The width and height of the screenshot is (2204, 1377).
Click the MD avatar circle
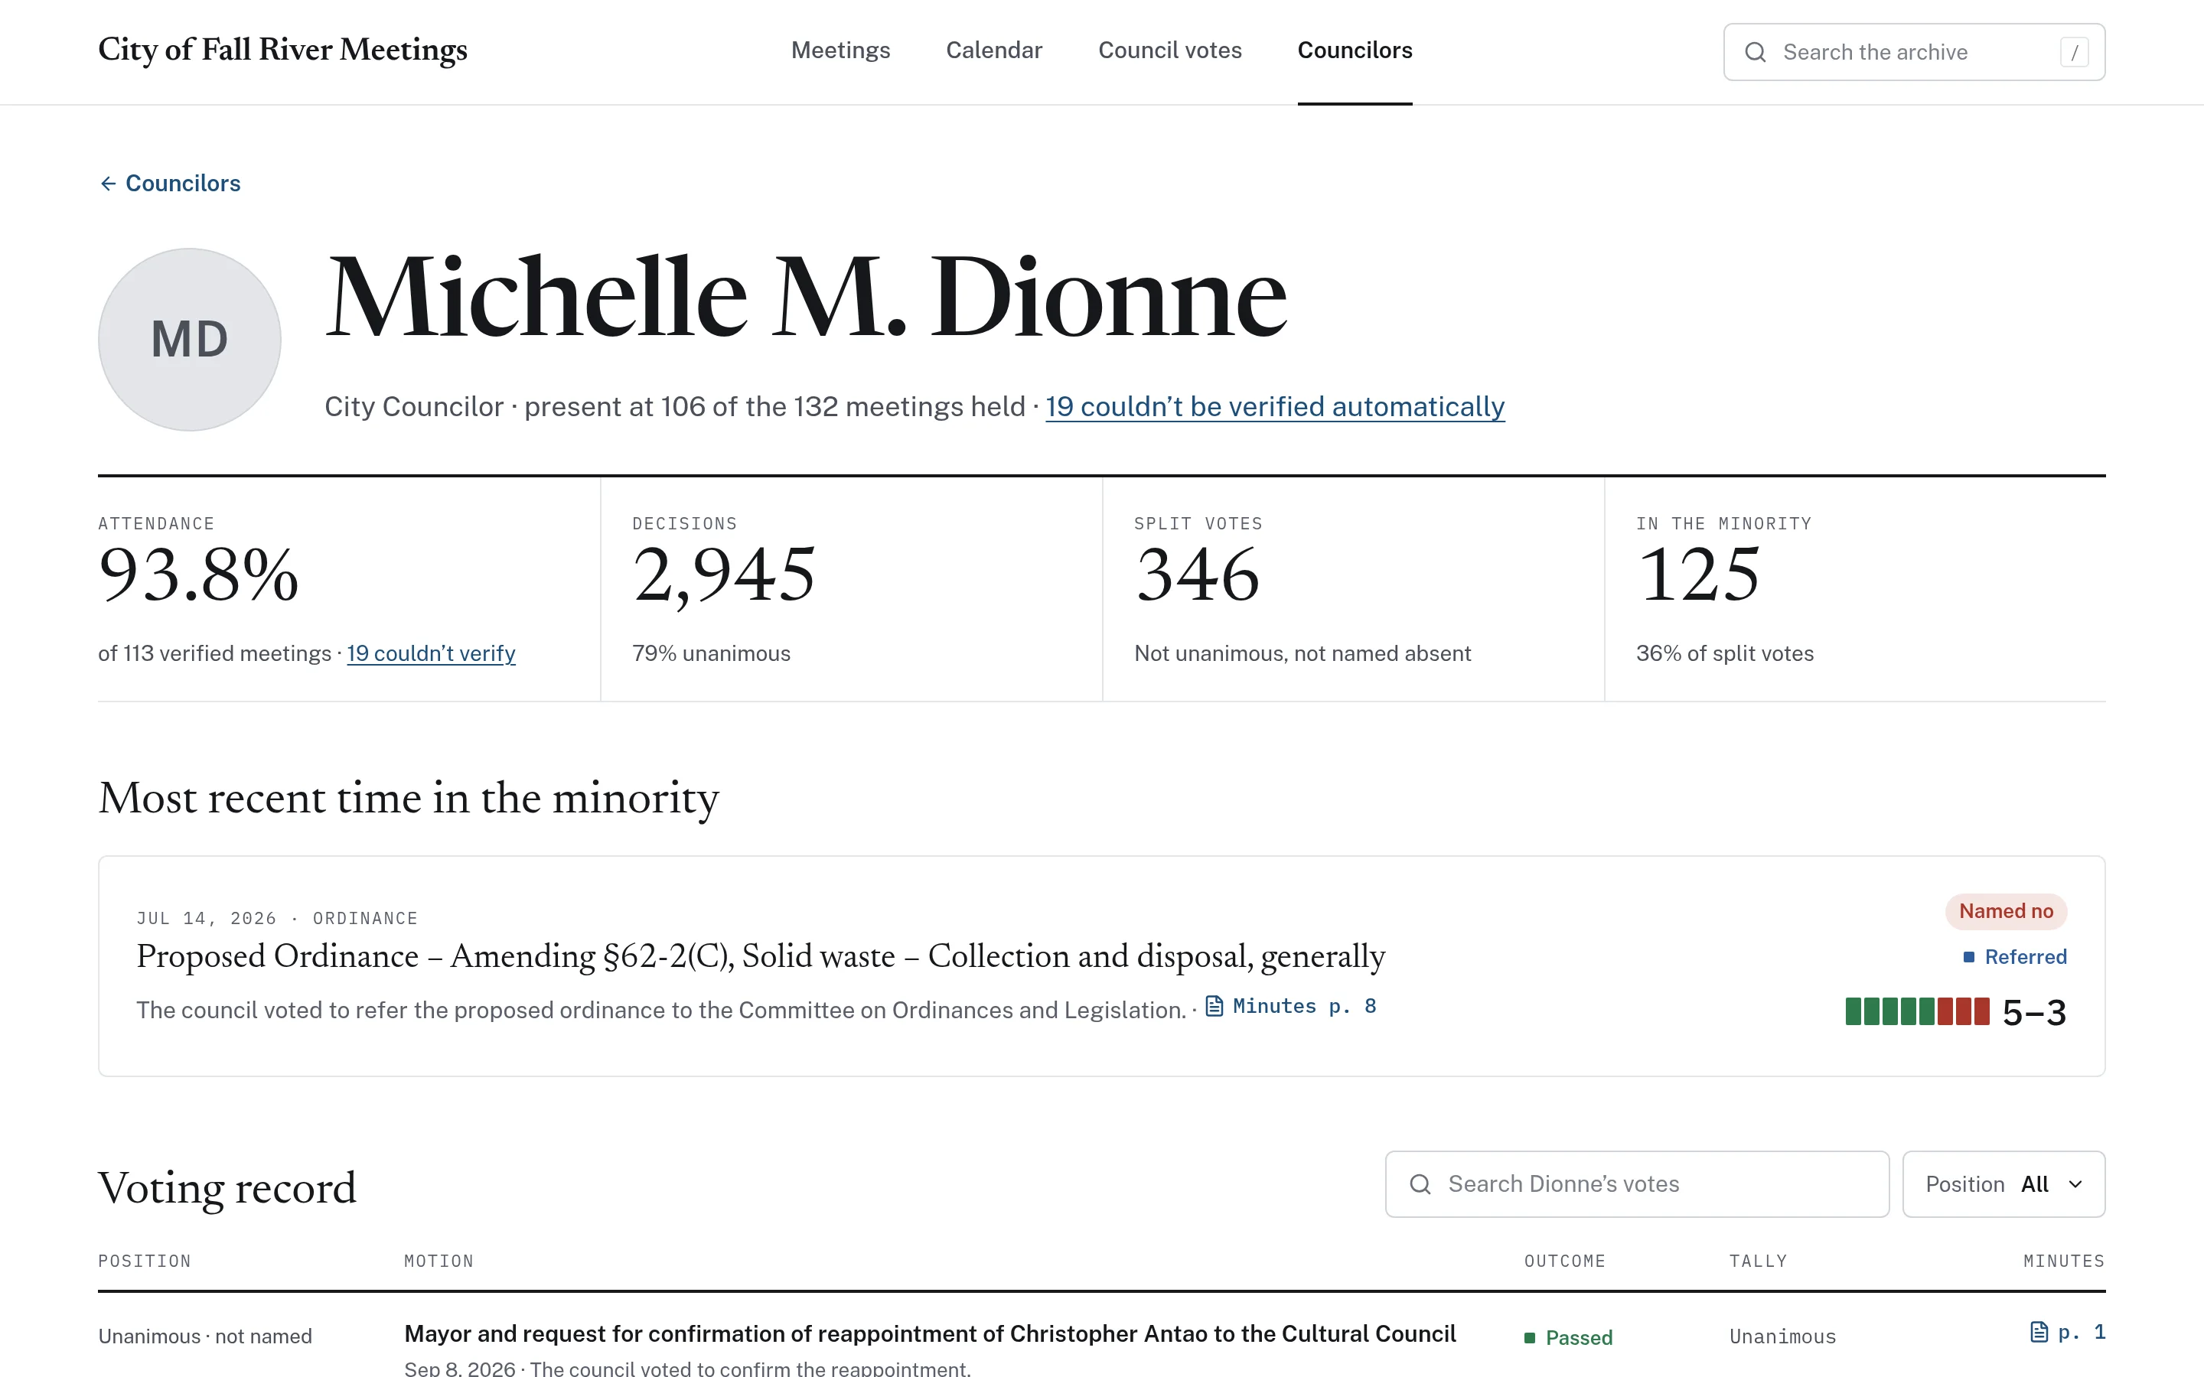click(190, 340)
